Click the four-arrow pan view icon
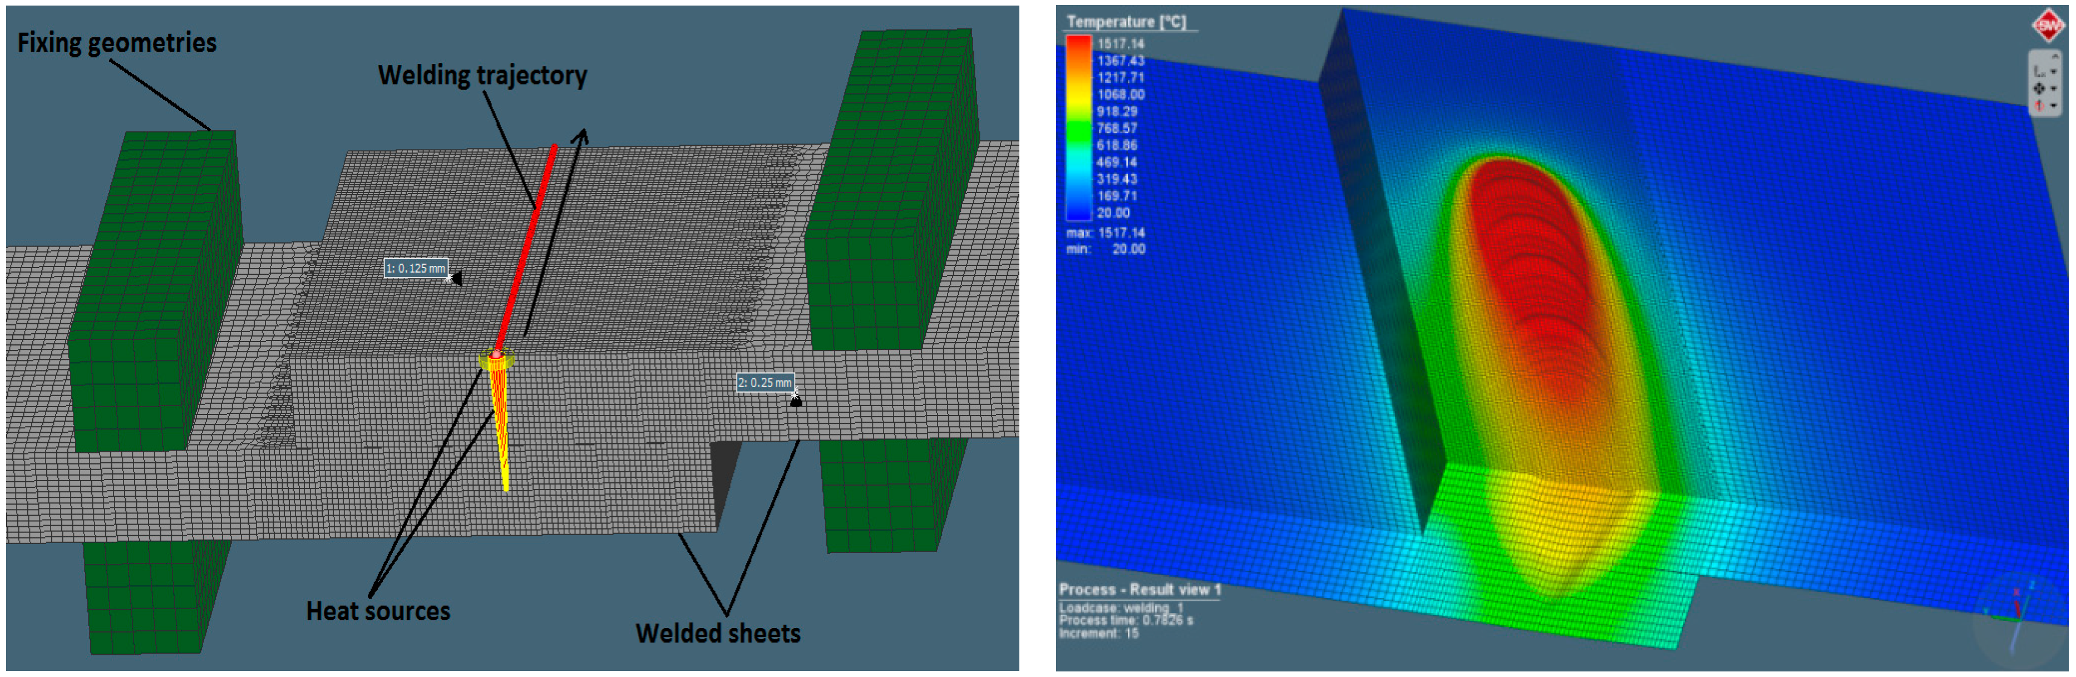 (2039, 88)
